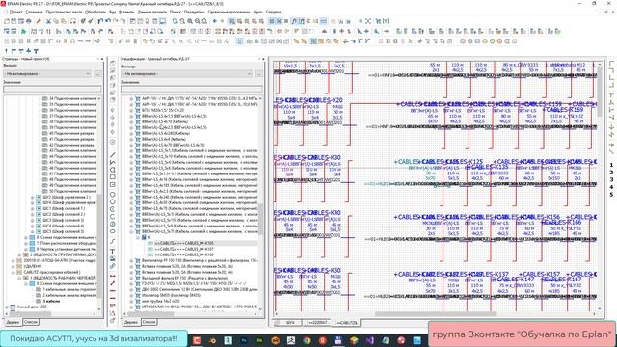Select page 34 Подключение клапанов
617x347 pixels.
pos(72,98)
